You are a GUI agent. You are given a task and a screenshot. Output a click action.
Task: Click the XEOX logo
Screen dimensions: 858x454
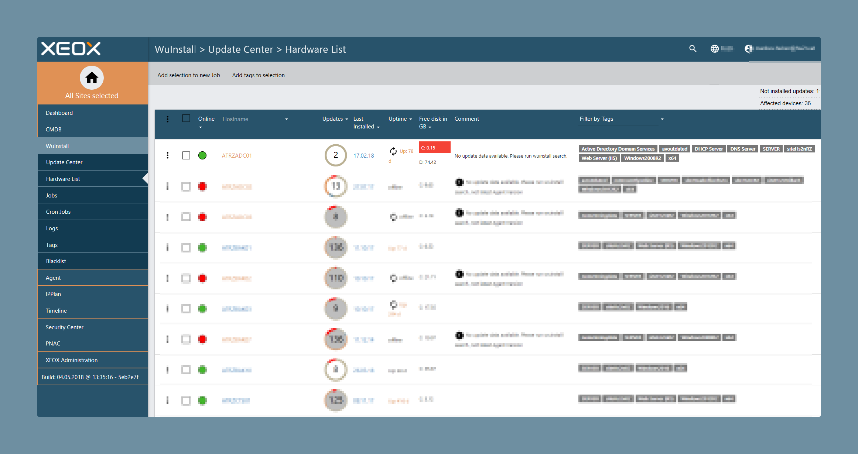tap(71, 49)
